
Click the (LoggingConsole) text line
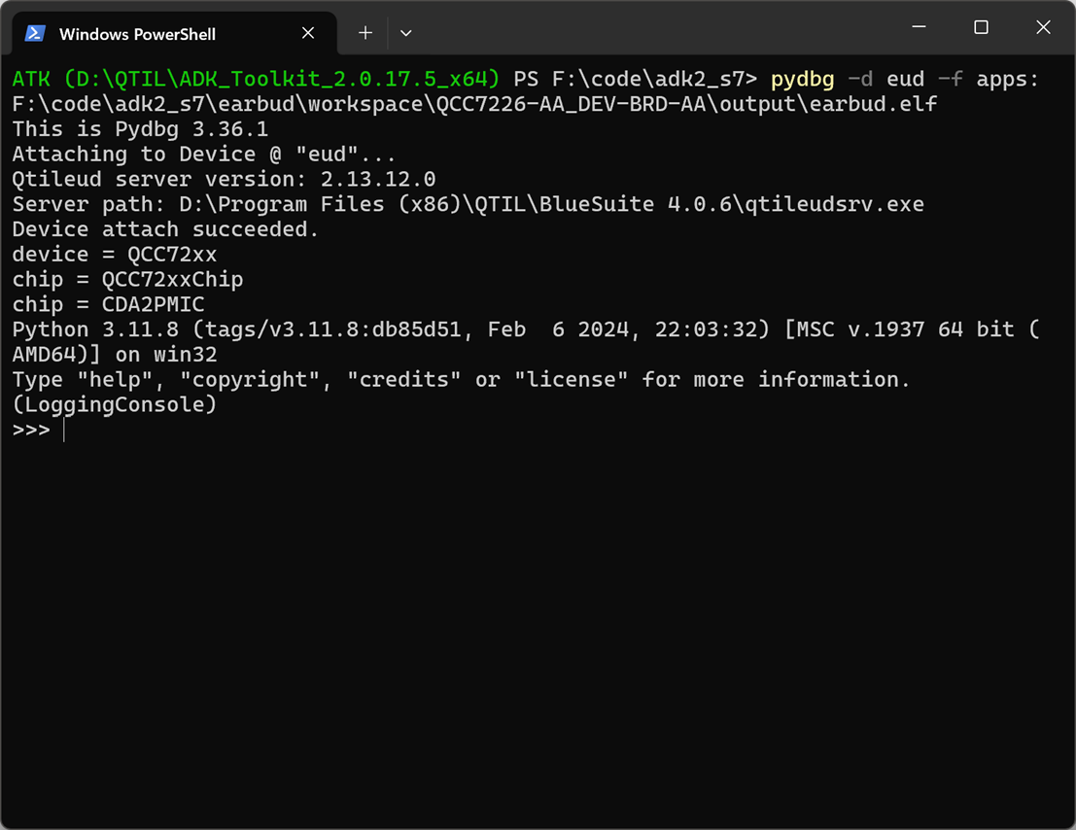[115, 404]
